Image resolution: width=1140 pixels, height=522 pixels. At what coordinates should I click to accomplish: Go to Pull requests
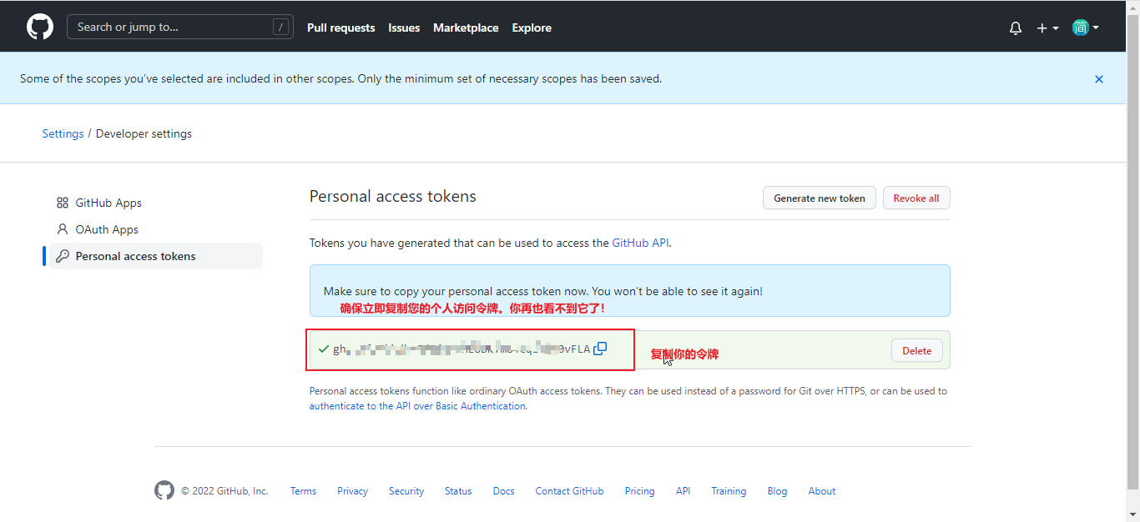tap(340, 28)
